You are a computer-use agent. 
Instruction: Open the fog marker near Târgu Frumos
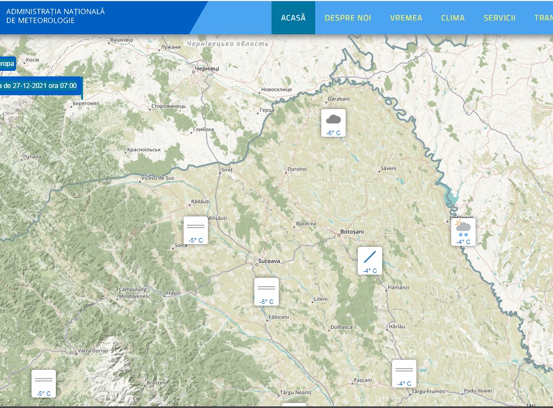[x=404, y=373]
